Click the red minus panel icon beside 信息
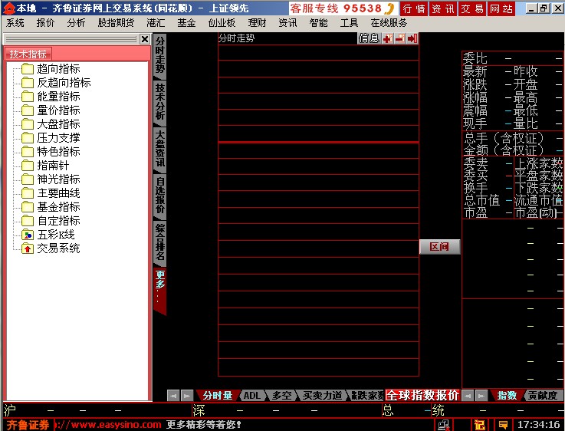 tap(400, 38)
